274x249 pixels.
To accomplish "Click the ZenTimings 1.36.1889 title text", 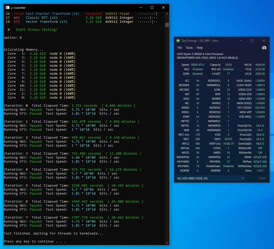I will pyautogui.click(x=199, y=41).
